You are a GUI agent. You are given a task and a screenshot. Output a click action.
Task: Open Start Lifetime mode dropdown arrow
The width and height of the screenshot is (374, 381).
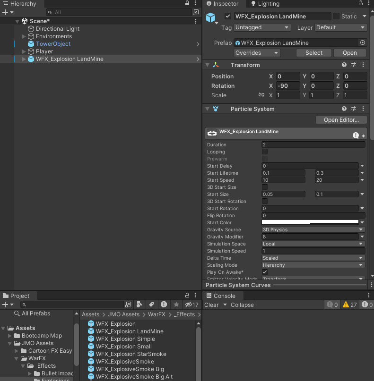362,173
